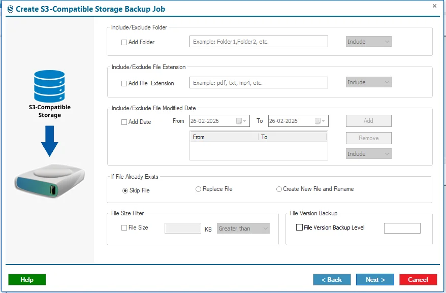446x293 pixels.
Task: Click the 'Include/Exclude File Modified Date' label
Action: (x=153, y=108)
